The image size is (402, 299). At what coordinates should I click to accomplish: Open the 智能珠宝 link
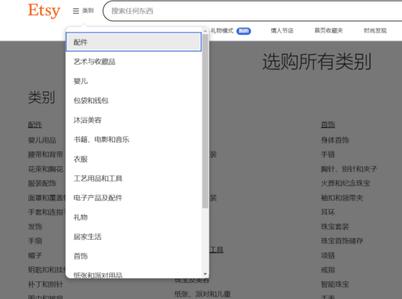pos(335,284)
